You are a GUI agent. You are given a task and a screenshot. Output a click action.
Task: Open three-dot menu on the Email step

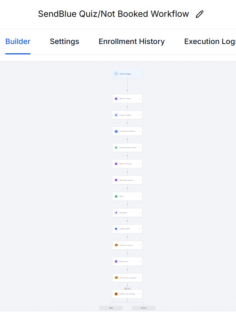[140, 196]
